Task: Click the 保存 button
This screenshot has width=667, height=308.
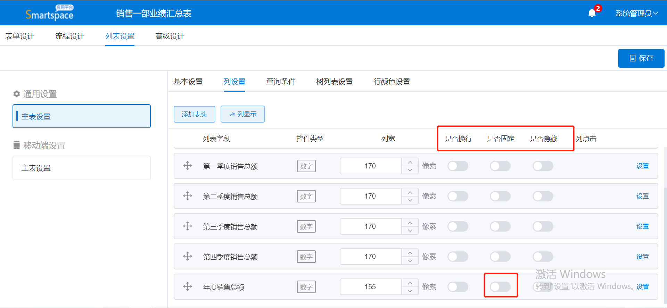Action: coord(641,58)
